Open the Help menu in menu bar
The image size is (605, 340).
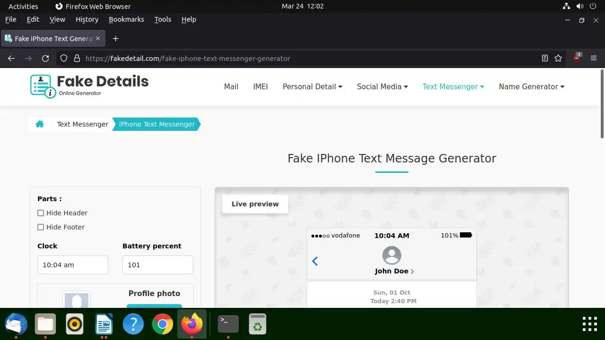(x=189, y=19)
